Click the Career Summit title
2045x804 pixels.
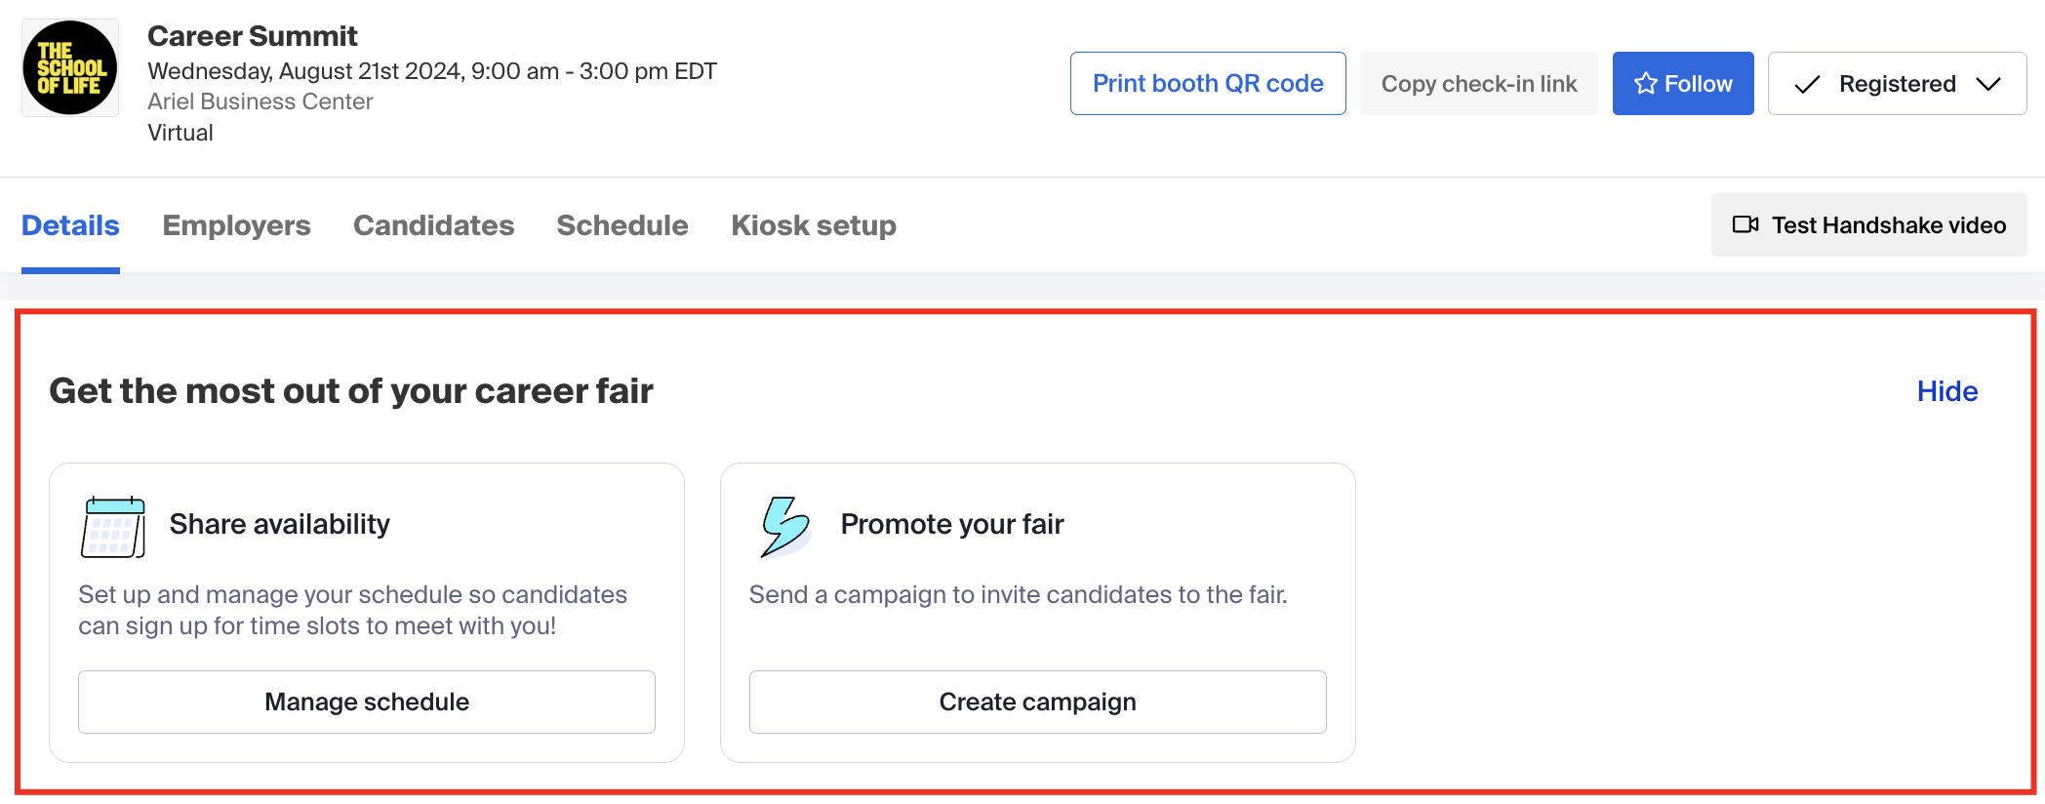tap(253, 36)
